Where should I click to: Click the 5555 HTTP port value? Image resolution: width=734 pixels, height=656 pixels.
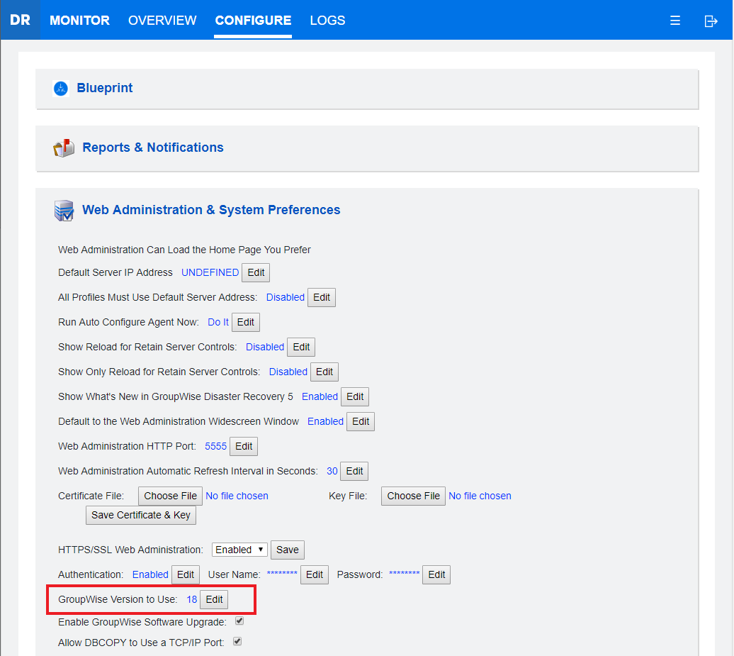[215, 447]
